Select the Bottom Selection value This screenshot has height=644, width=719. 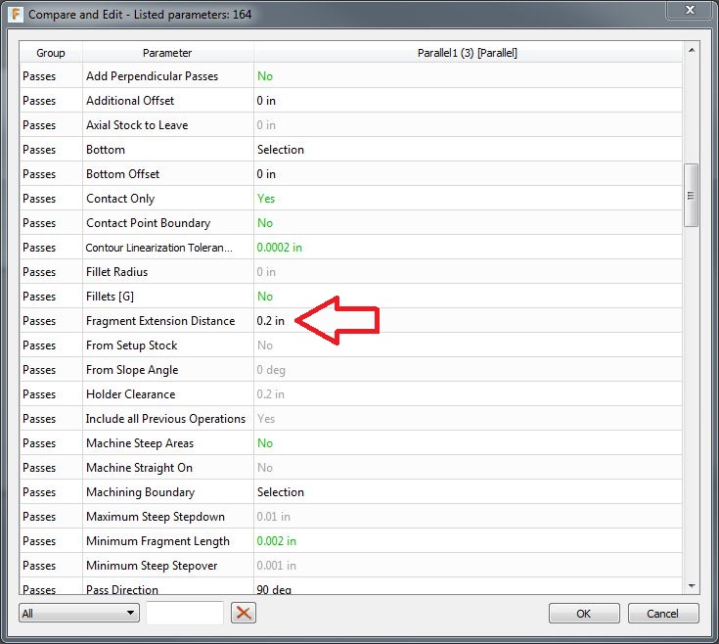281,150
